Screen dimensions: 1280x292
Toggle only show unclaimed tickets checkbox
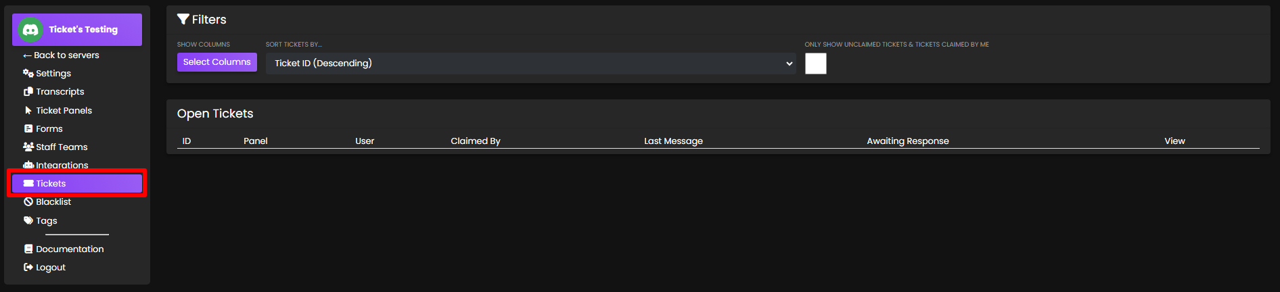815,64
